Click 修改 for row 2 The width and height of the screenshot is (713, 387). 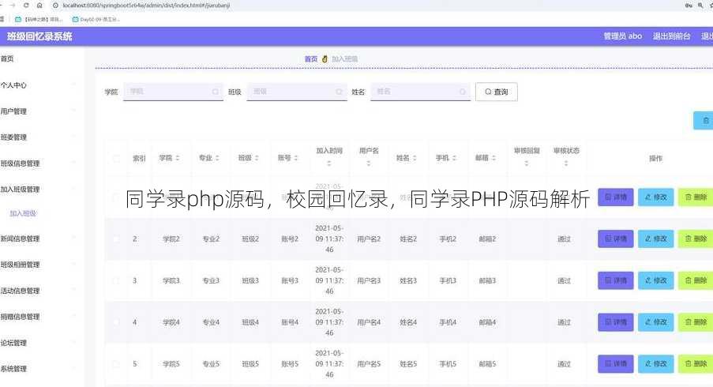click(x=655, y=239)
